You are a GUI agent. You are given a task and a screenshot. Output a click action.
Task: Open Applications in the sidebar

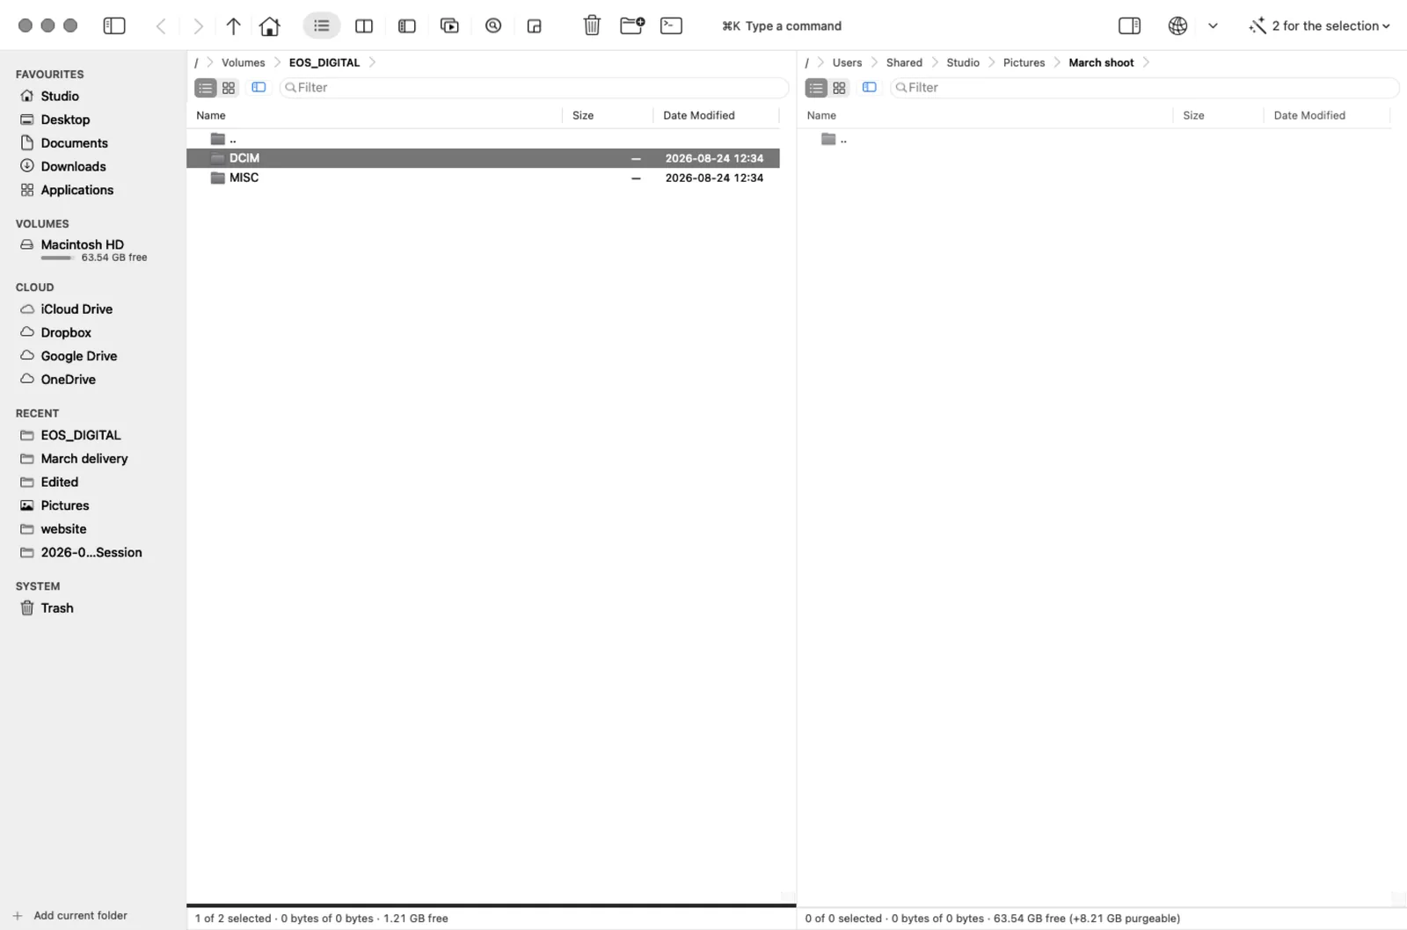77,190
